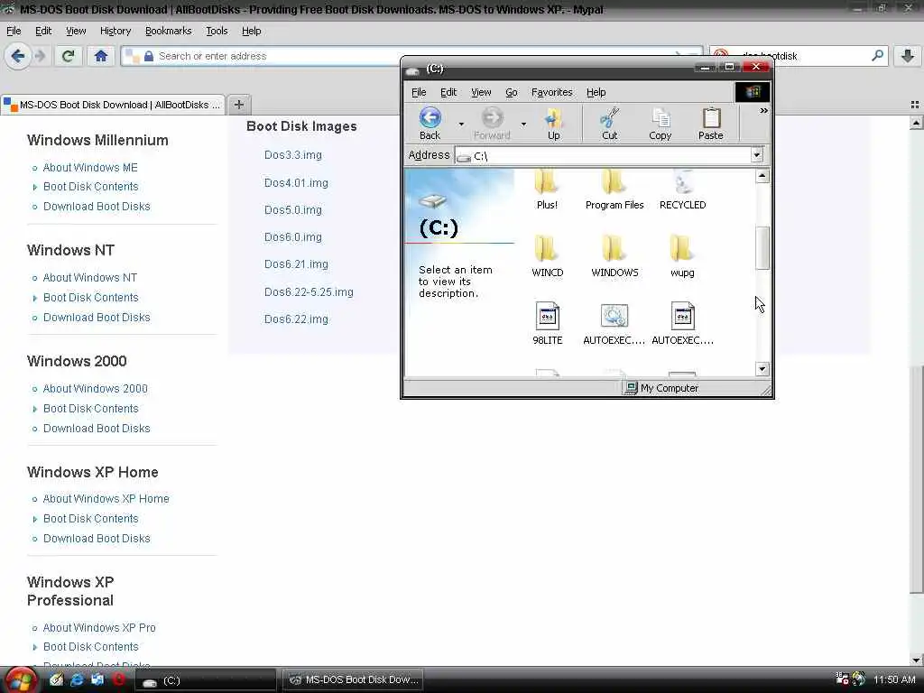Open the explorer Favorites menu

click(x=551, y=93)
